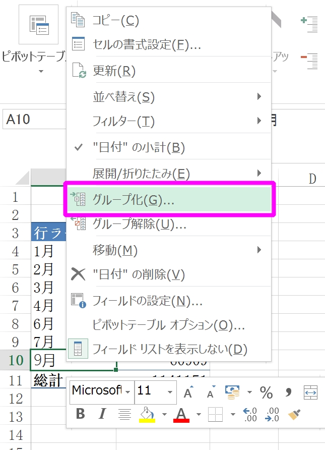
Task: Open the font size dropdown showing 11
Action: click(171, 391)
